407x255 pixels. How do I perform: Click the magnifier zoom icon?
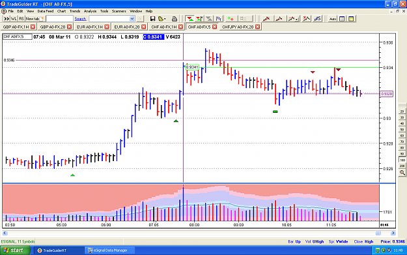click(402, 173)
